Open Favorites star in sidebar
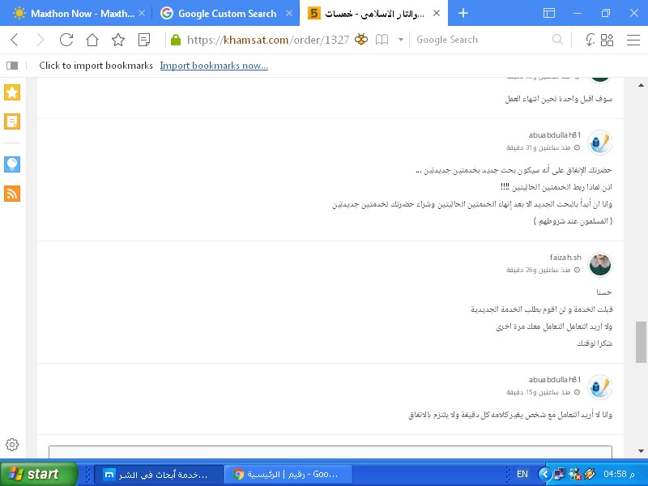Image resolution: width=648 pixels, height=486 pixels. [12, 92]
